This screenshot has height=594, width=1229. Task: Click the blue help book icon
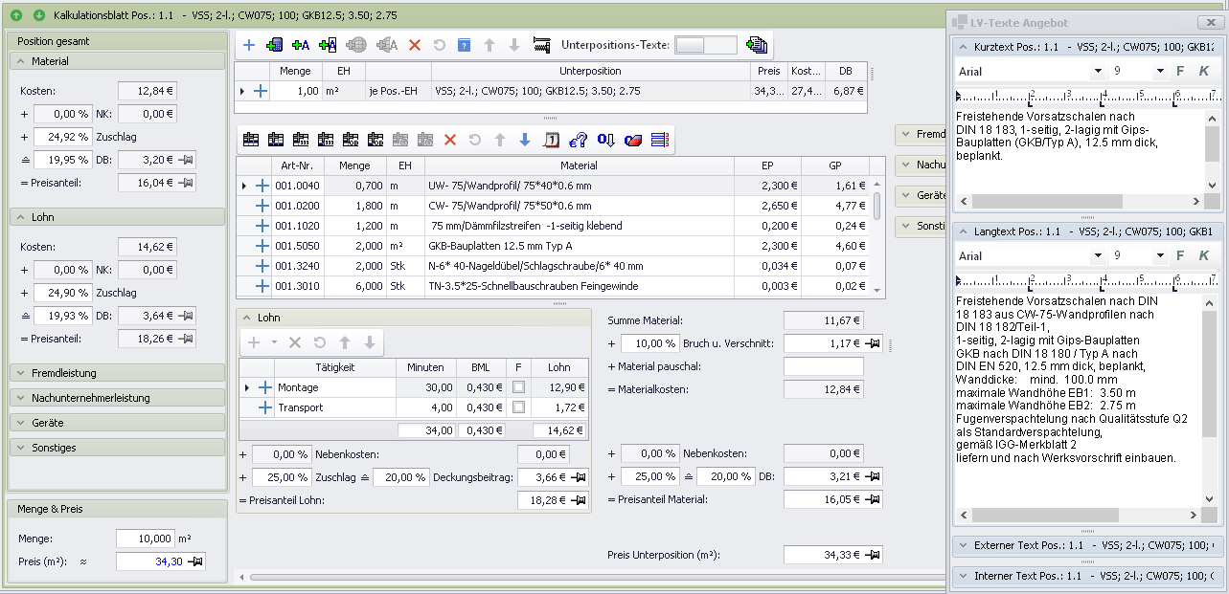[x=464, y=45]
